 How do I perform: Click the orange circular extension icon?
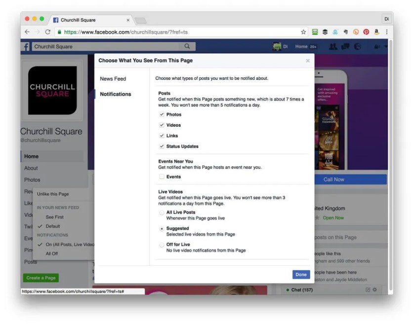click(356, 32)
